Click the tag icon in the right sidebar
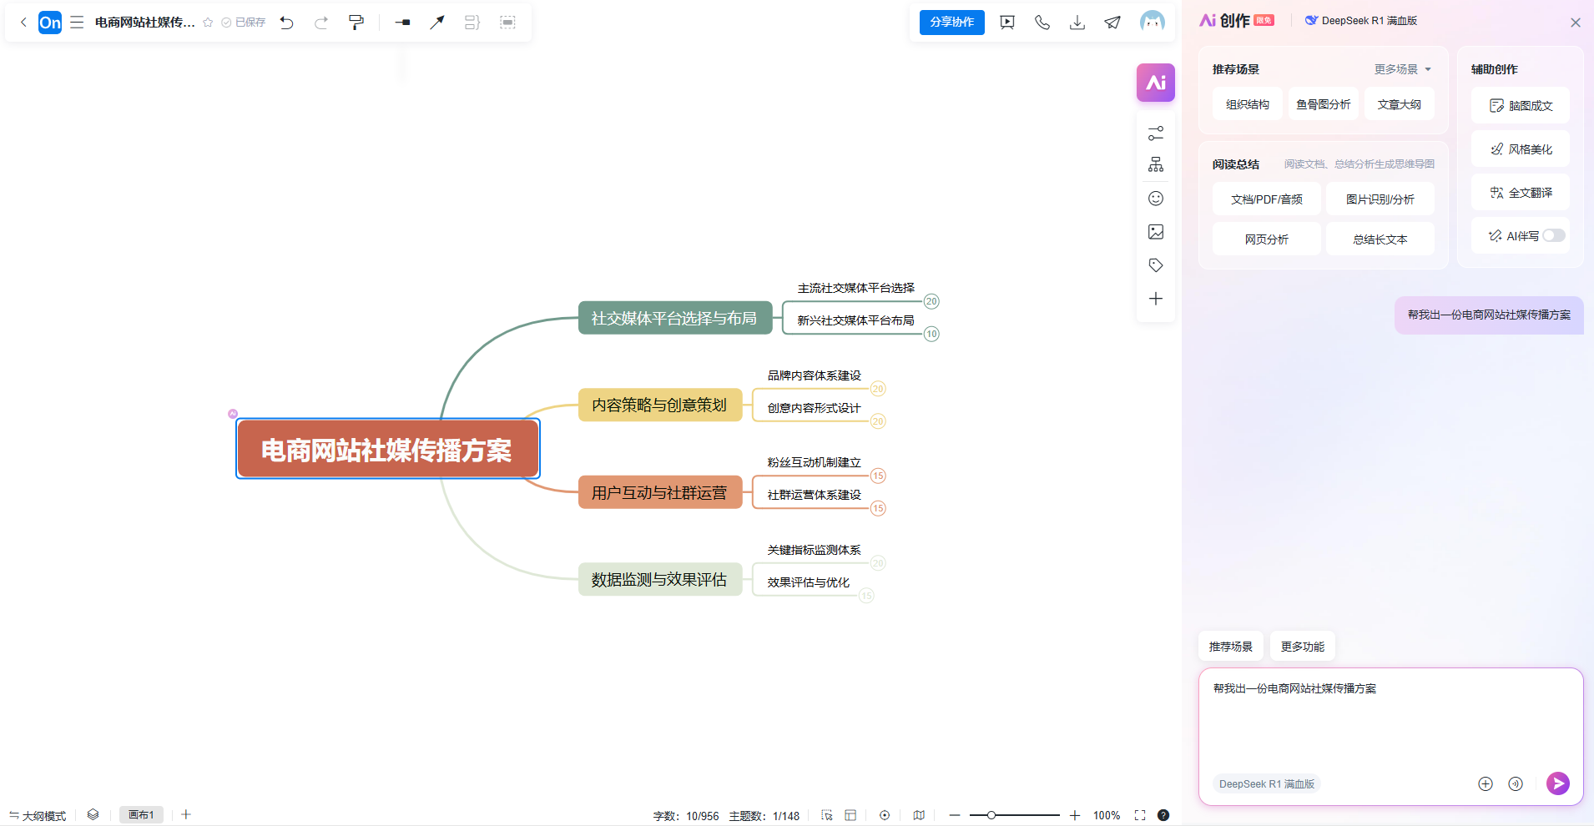Viewport: 1594px width, 826px height. (x=1155, y=265)
